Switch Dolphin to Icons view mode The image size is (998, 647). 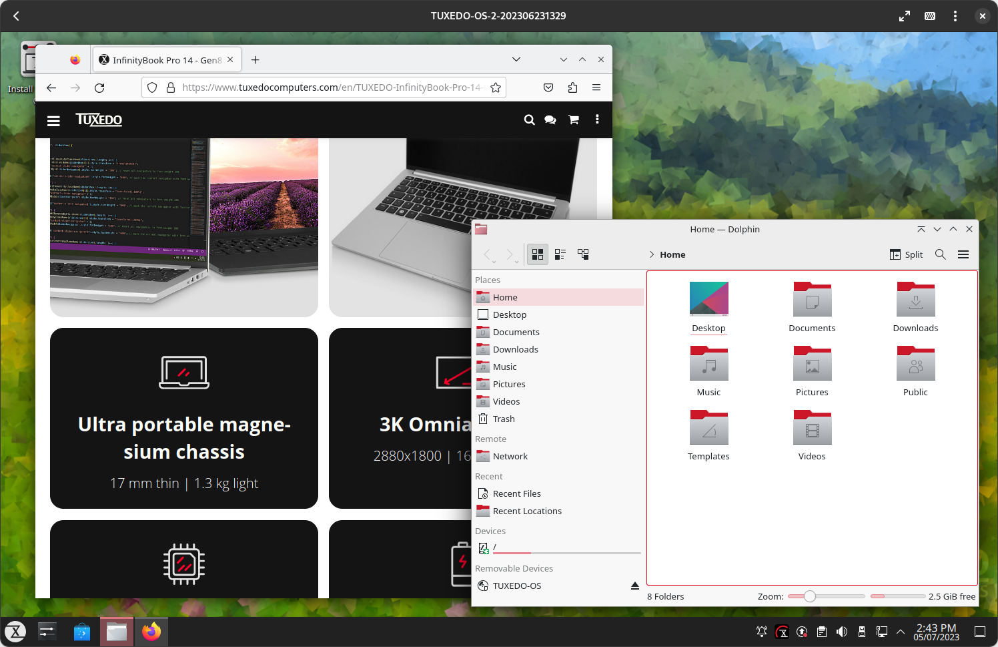click(x=537, y=254)
